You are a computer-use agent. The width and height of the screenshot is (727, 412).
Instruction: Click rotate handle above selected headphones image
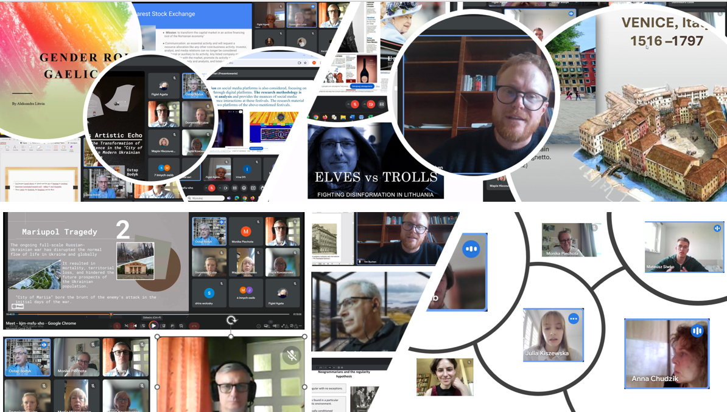tap(231, 320)
